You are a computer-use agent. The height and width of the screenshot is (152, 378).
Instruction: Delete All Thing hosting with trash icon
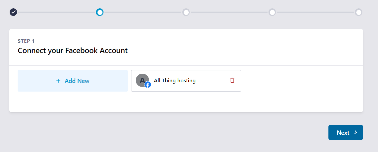232,80
